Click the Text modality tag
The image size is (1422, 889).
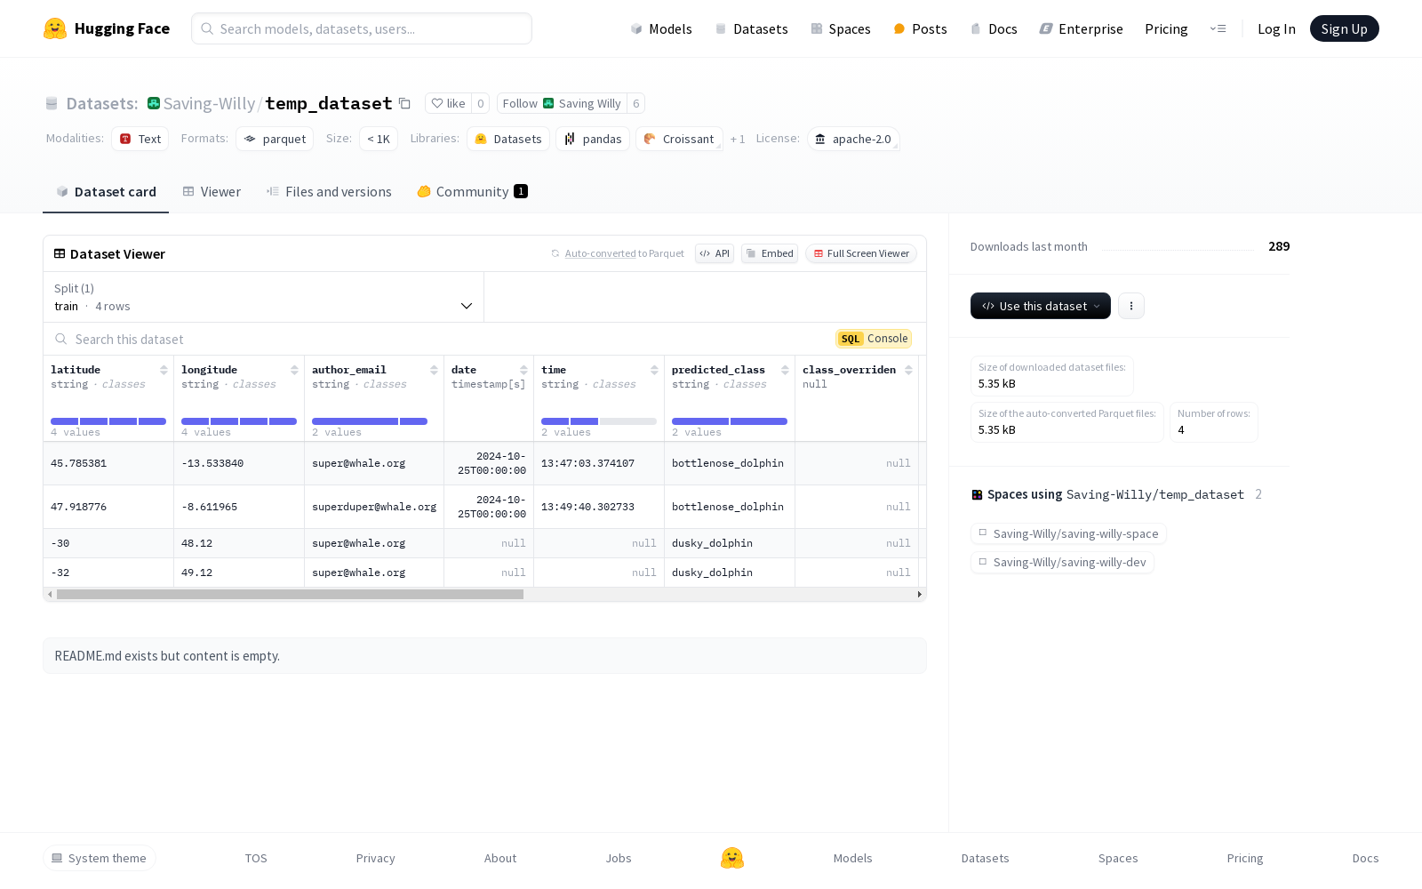click(x=140, y=139)
